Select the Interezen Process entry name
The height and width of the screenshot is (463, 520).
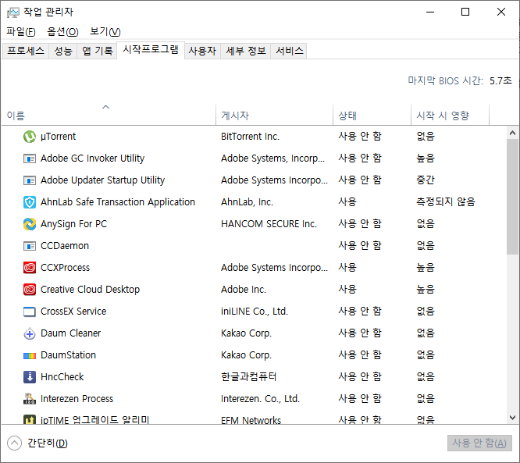[77, 399]
